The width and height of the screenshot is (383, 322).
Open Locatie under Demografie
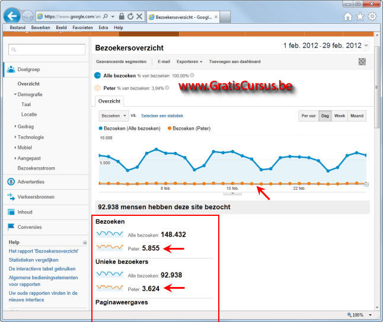click(29, 114)
